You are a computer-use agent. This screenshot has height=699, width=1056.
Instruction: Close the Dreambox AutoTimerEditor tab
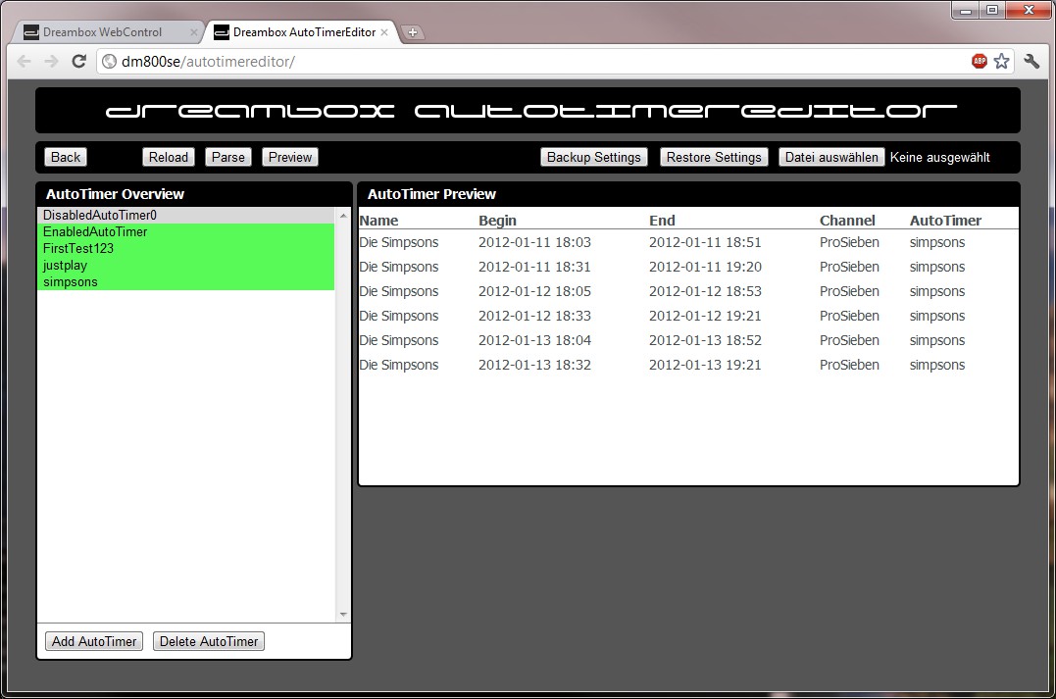pyautogui.click(x=384, y=31)
